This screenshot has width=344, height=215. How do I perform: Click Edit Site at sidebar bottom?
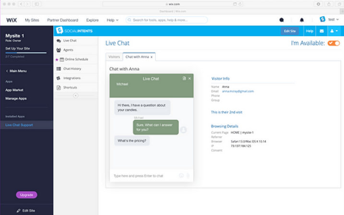(26, 211)
